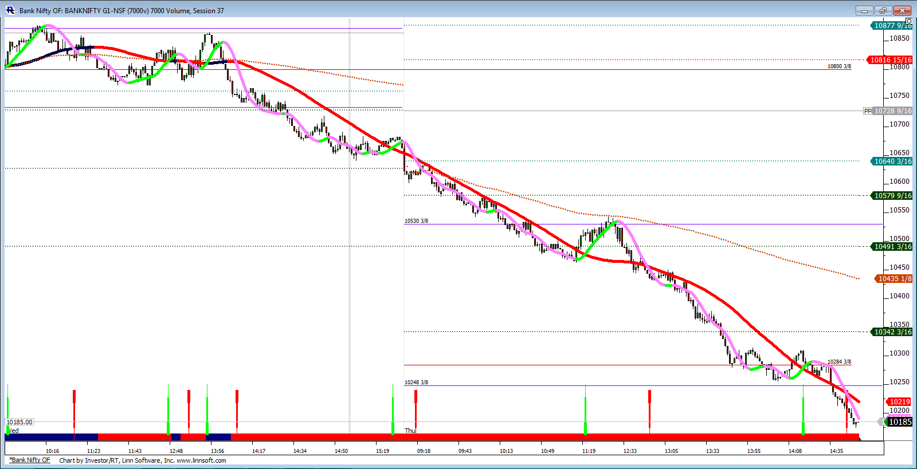
Task: Select the 10342 3/16 price tag
Action: click(x=892, y=332)
